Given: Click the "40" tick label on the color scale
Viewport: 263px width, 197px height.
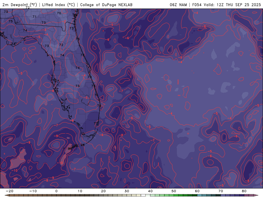Looking at the screenshot, I should [150, 191].
